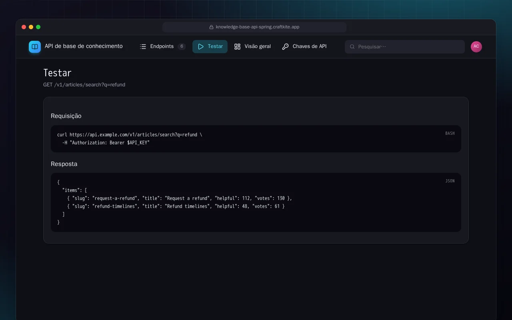Minimize the window with the yellow button
The height and width of the screenshot is (320, 512).
tap(31, 27)
